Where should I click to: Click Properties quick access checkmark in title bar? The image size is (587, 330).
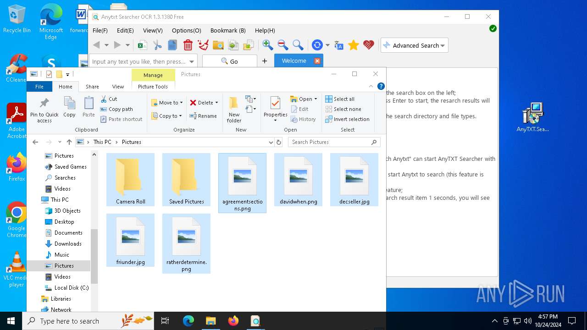49,74
